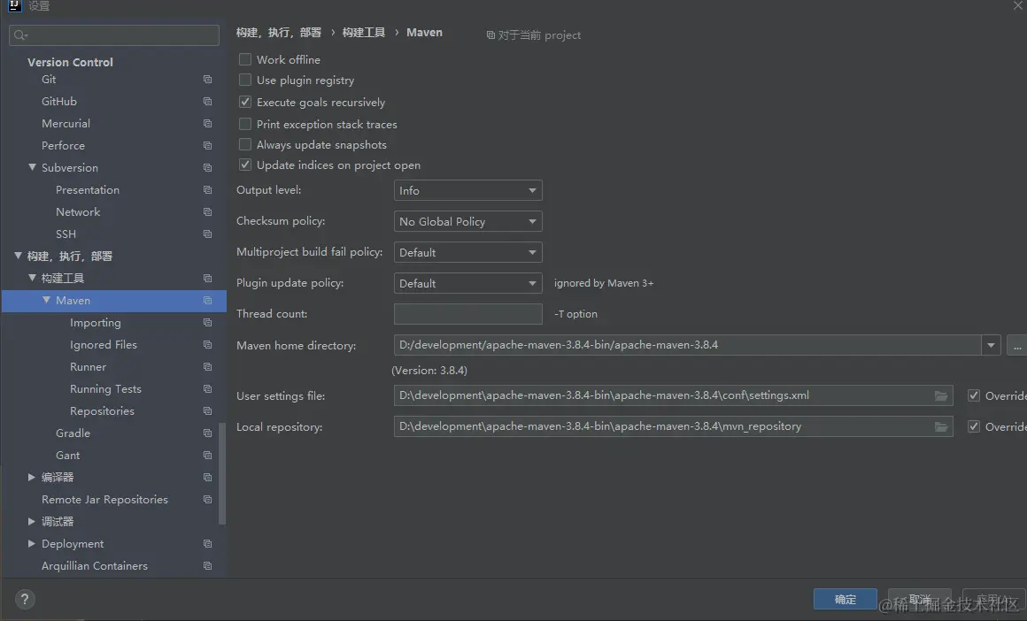The width and height of the screenshot is (1027, 621).
Task: Open Remote Jar Repositories page
Action: [104, 499]
